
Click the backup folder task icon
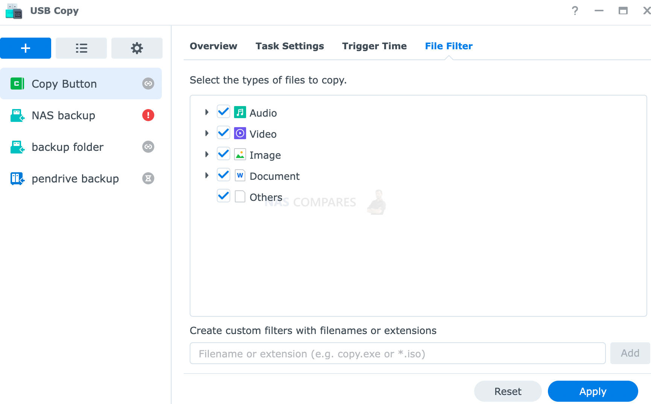click(17, 147)
